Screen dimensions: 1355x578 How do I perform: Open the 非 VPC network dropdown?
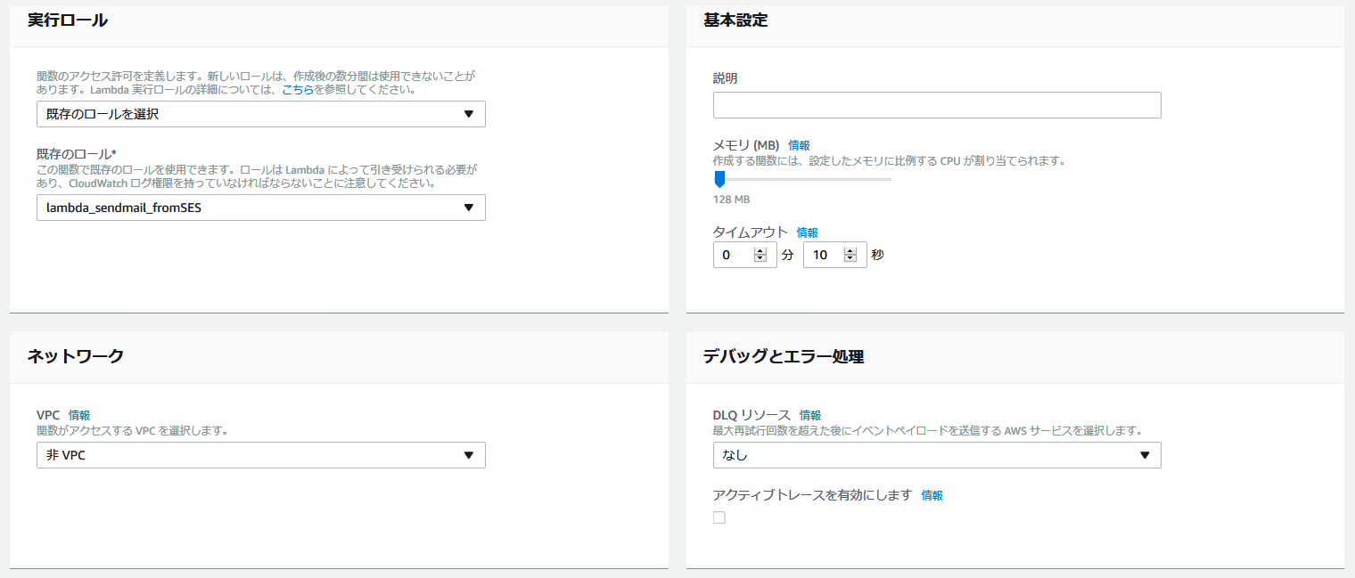[260, 455]
